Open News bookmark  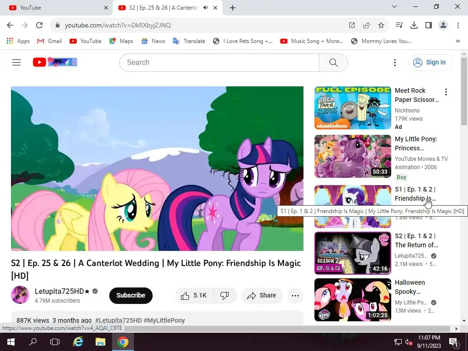[153, 41]
